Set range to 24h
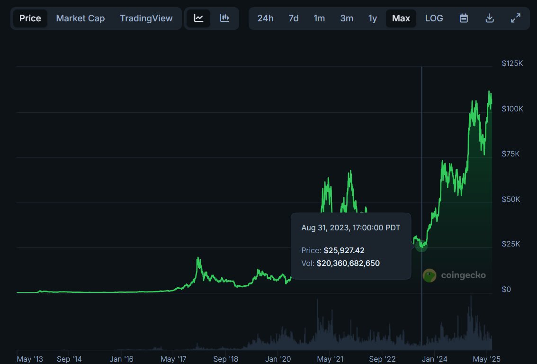The height and width of the screenshot is (364, 537). coord(265,18)
